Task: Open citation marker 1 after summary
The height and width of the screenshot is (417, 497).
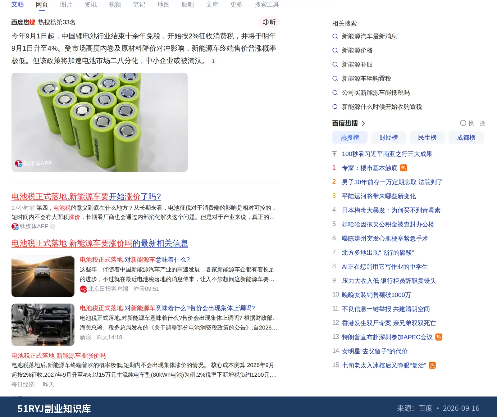Action: pyautogui.click(x=213, y=61)
